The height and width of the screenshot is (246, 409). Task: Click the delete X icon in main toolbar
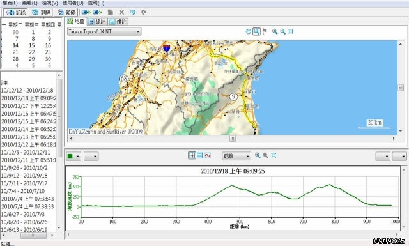click(x=121, y=12)
